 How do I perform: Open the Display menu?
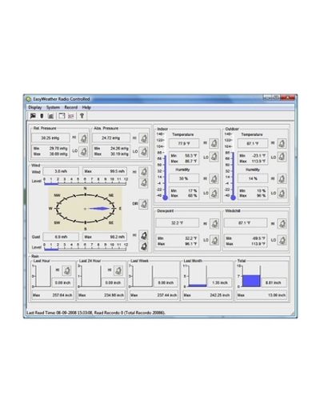coord(35,107)
